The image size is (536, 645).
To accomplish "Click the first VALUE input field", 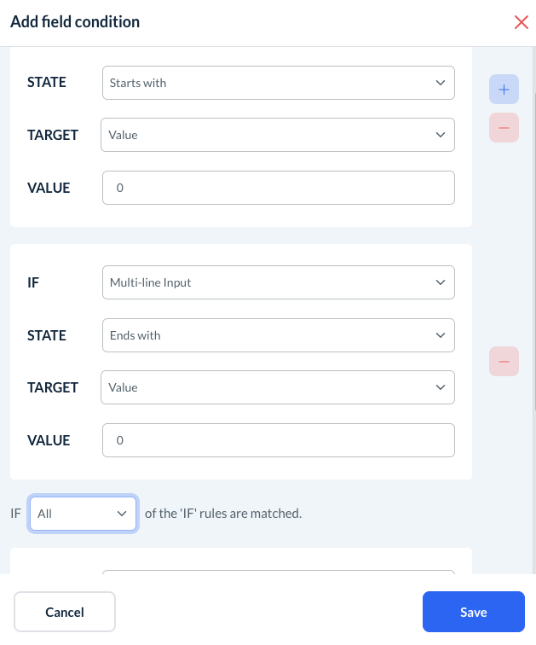I will pos(278,188).
